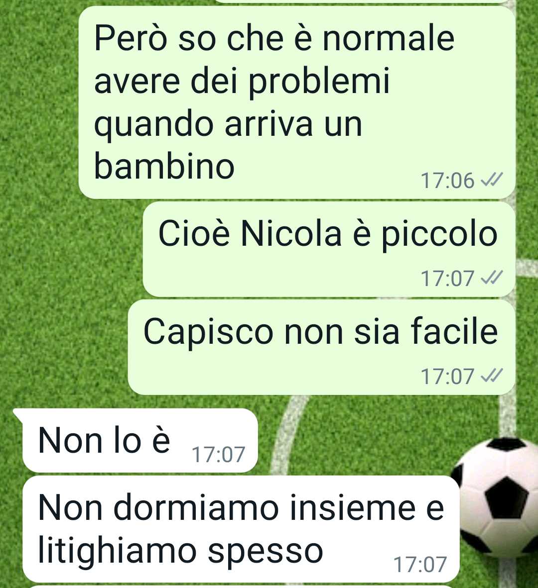Tap the 17:06 timestamp
This screenshot has height=588, width=538.
pos(447,181)
